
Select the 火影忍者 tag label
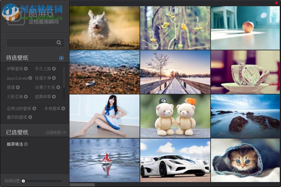click(x=15, y=97)
